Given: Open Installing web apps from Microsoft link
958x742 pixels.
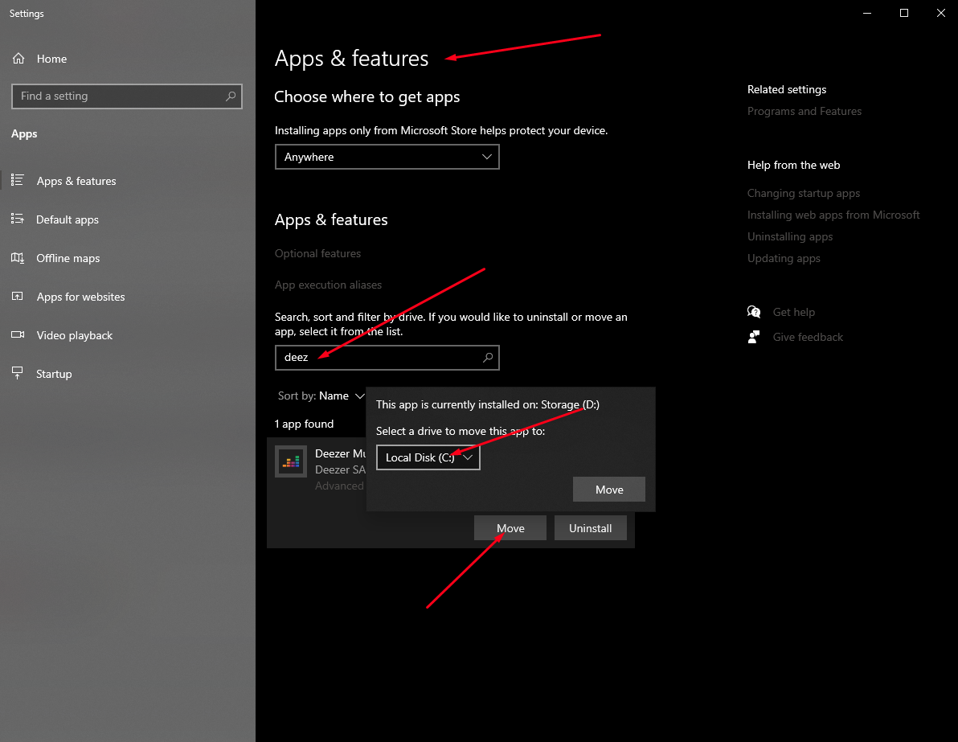Looking at the screenshot, I should pyautogui.click(x=833, y=215).
